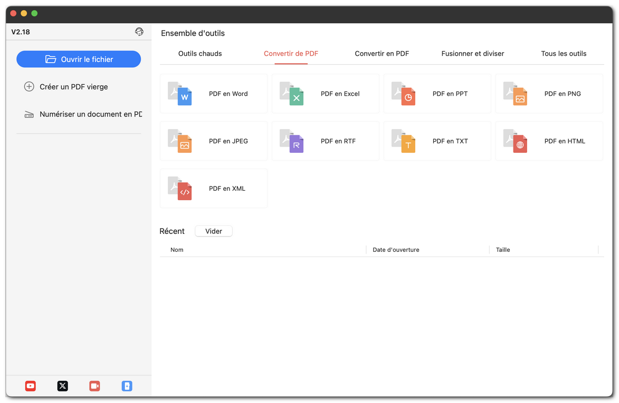This screenshot has height=403, width=619.
Task: Open the PDF en Excel converter
Action: coord(325,93)
